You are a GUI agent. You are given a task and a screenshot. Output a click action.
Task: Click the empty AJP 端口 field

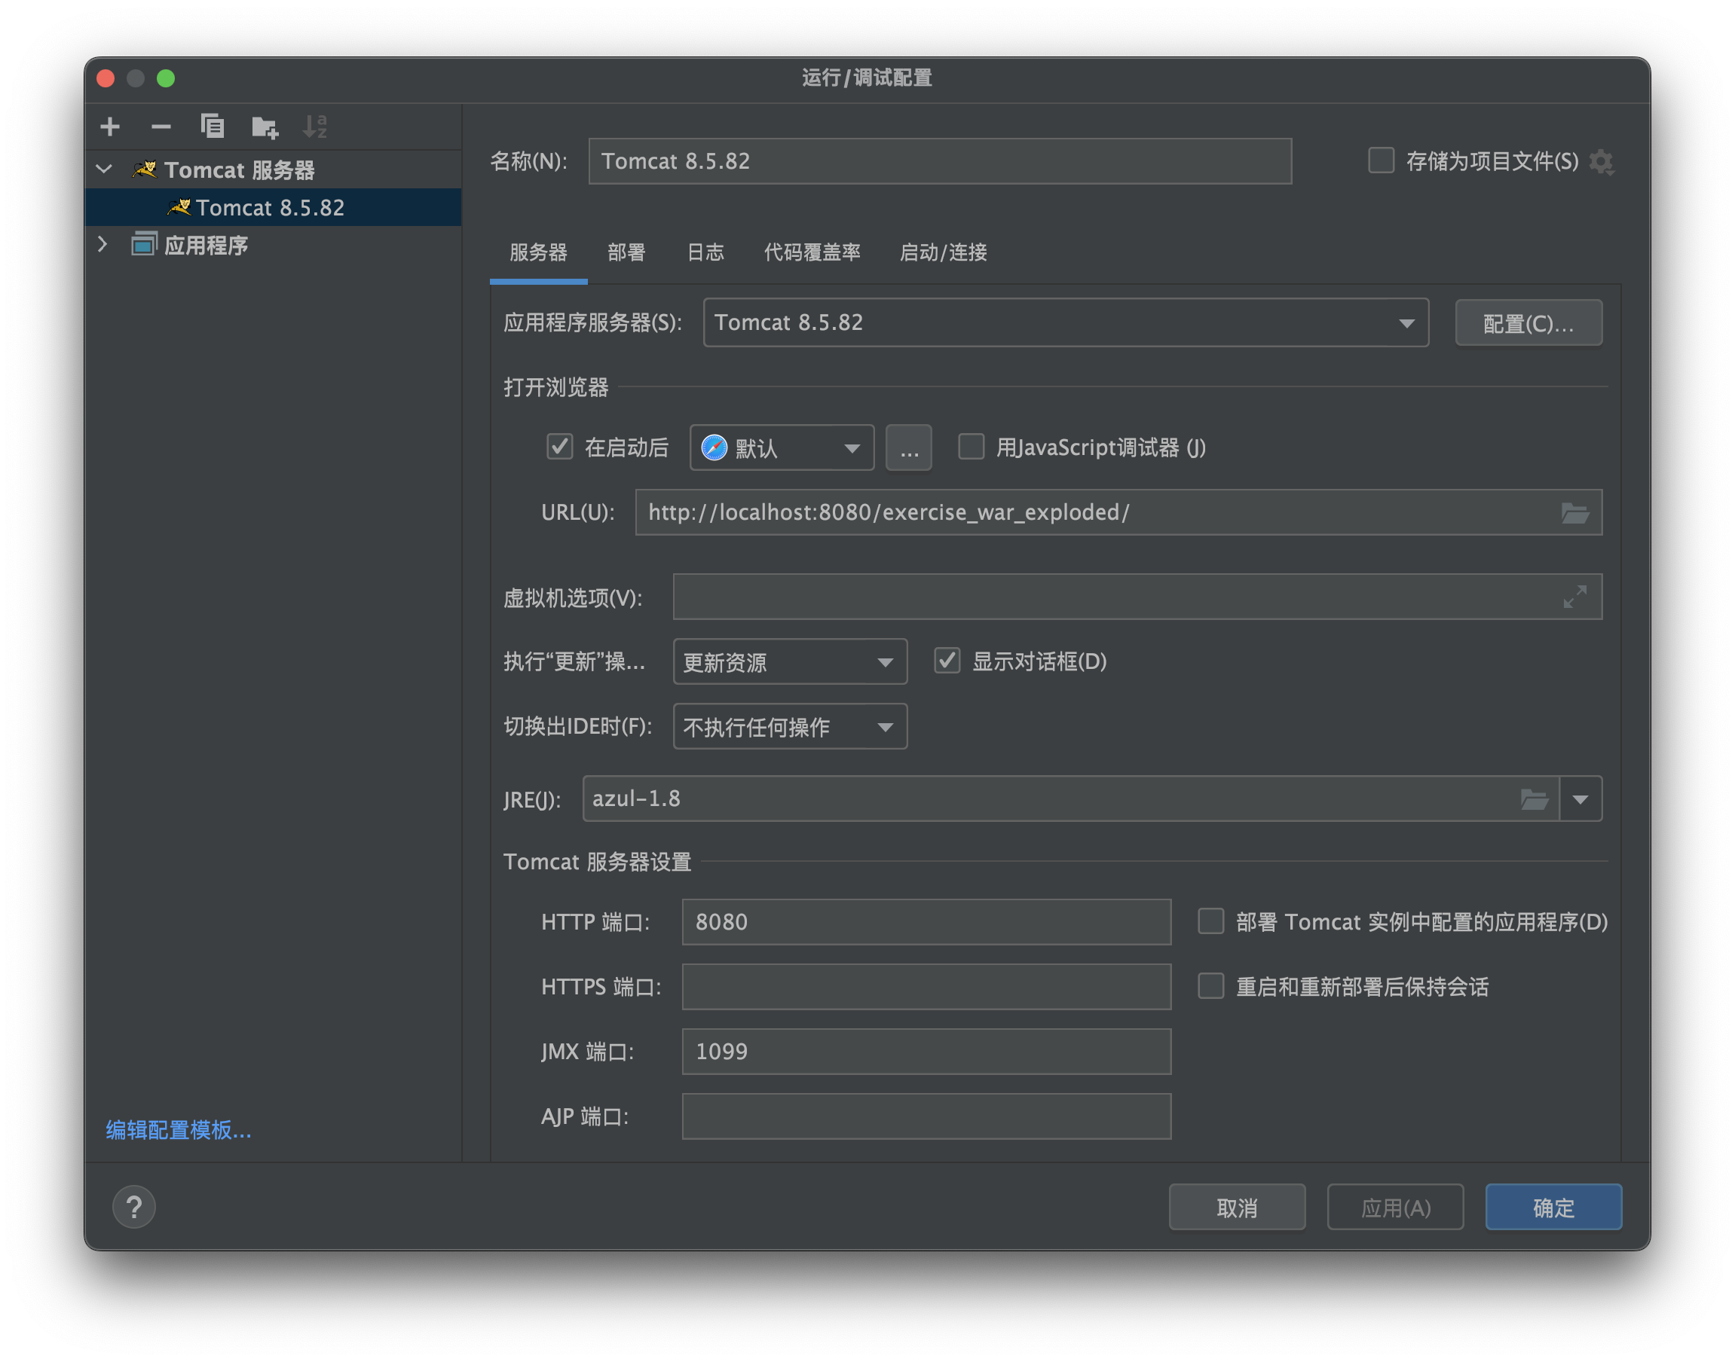pos(926,1116)
